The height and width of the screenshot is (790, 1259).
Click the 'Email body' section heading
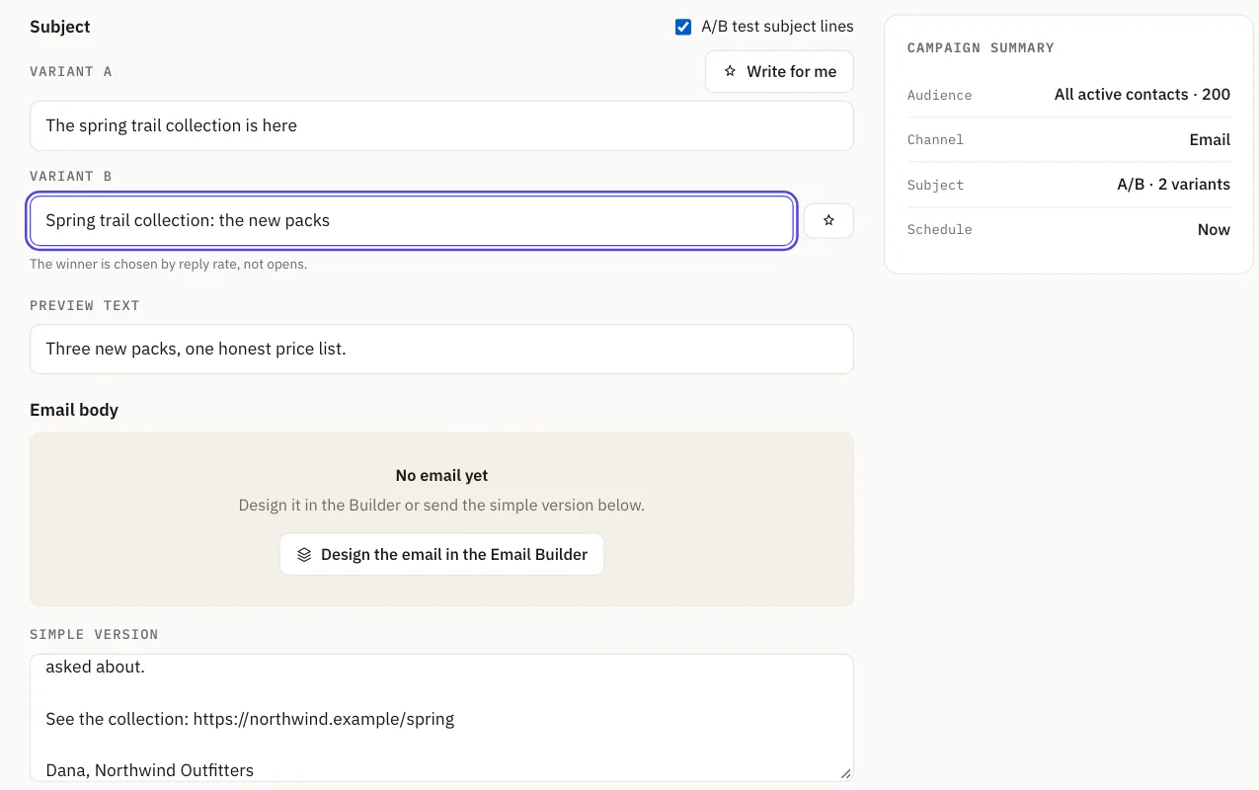tap(74, 410)
